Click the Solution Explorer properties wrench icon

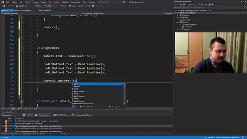coord(209,5)
